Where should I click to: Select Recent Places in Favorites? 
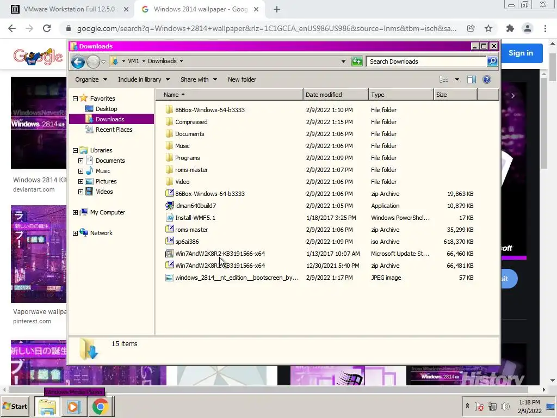pos(114,130)
